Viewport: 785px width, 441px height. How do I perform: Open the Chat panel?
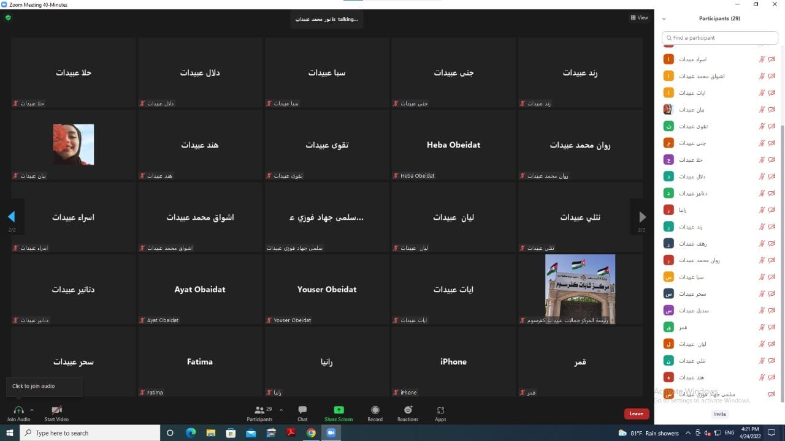tap(302, 410)
